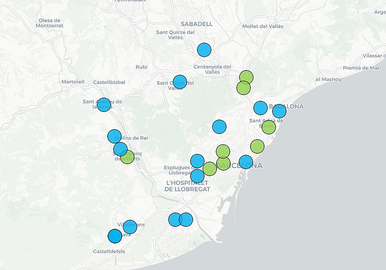Select the blue marker right of Esplugues label
The width and height of the screenshot is (386, 270).
[x=197, y=161]
